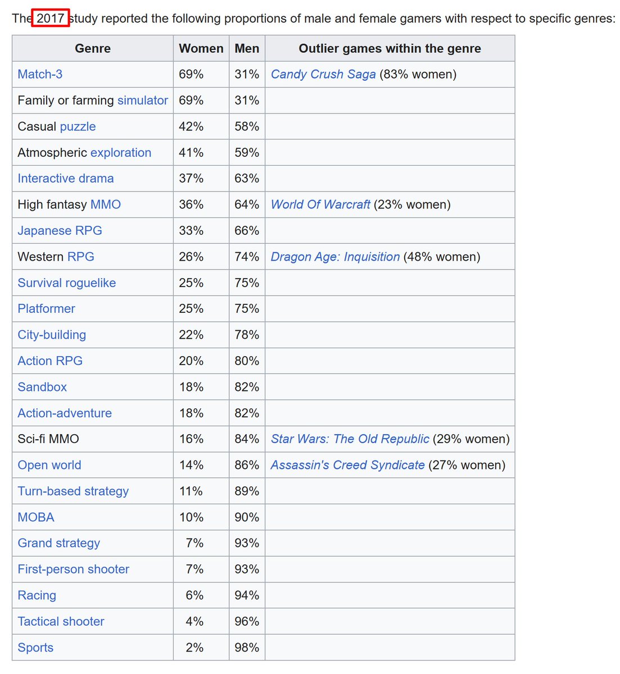Follow the exploration link

(121, 153)
